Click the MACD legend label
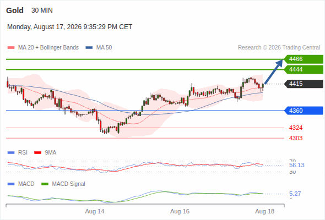This screenshot has height=220, width=325. 26,184
